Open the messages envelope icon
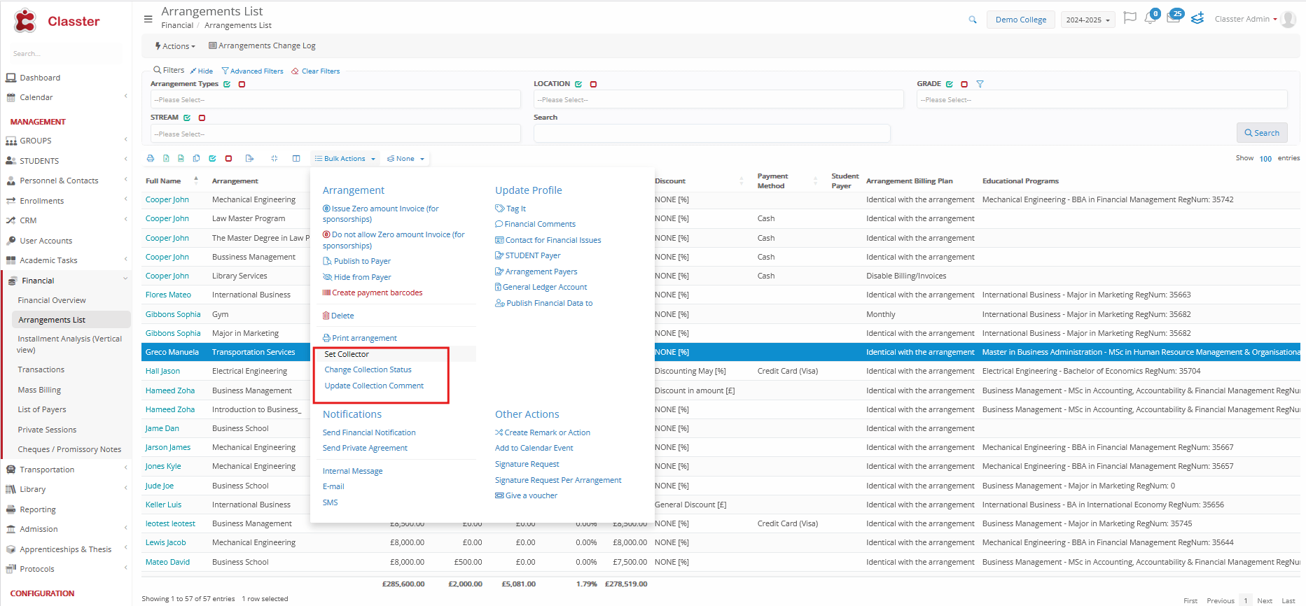This screenshot has width=1306, height=606. (x=1174, y=19)
